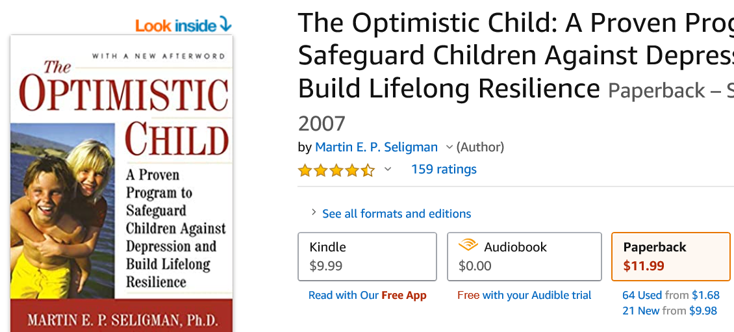
Task: Click Read with Our Free App link
Action: pos(367,296)
